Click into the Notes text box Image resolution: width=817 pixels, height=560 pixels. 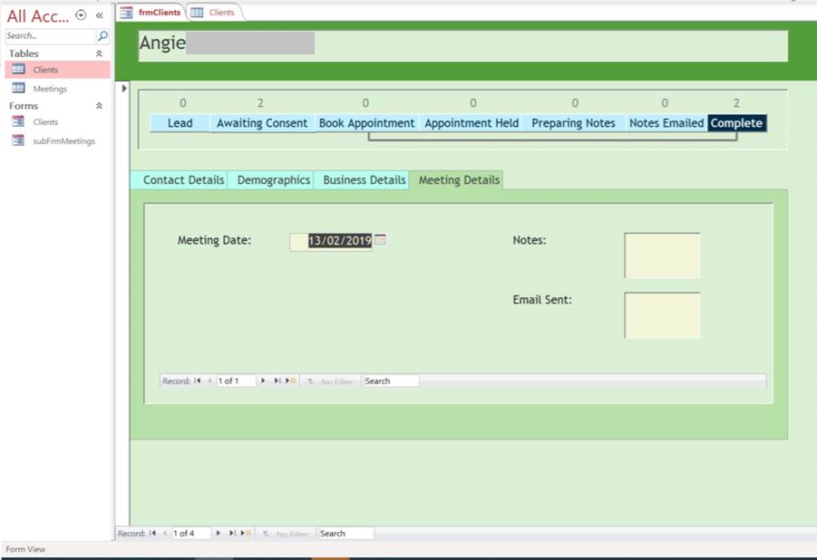[x=662, y=256]
